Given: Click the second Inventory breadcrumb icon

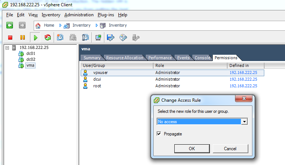Looking at the screenshot, I should tap(103, 26).
